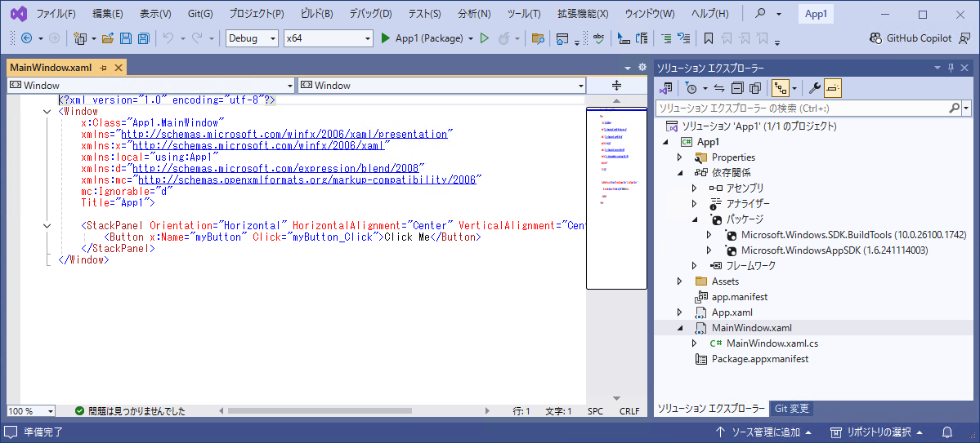Open the 編集(E) menu

108,14
